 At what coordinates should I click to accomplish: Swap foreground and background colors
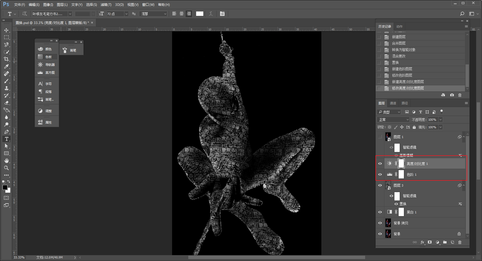tap(9, 182)
